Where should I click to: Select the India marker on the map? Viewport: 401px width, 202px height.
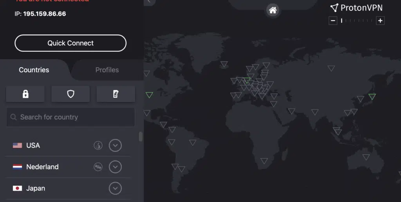point(315,112)
